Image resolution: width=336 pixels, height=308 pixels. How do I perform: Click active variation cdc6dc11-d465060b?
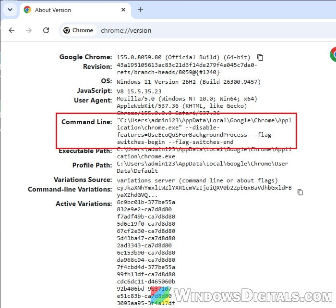point(146,282)
